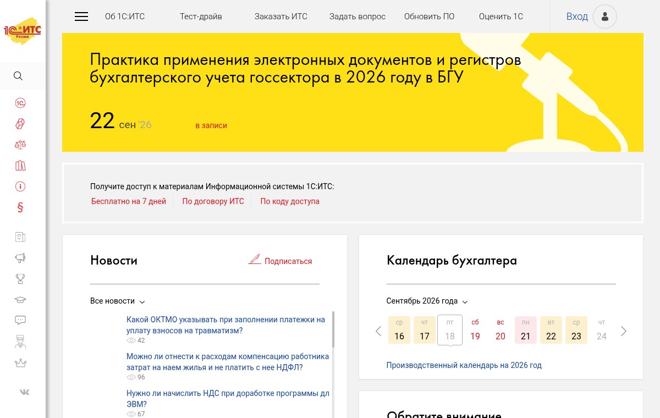This screenshot has height=418, width=660.
Task: Expand the Все новости dropdown
Action: point(118,301)
